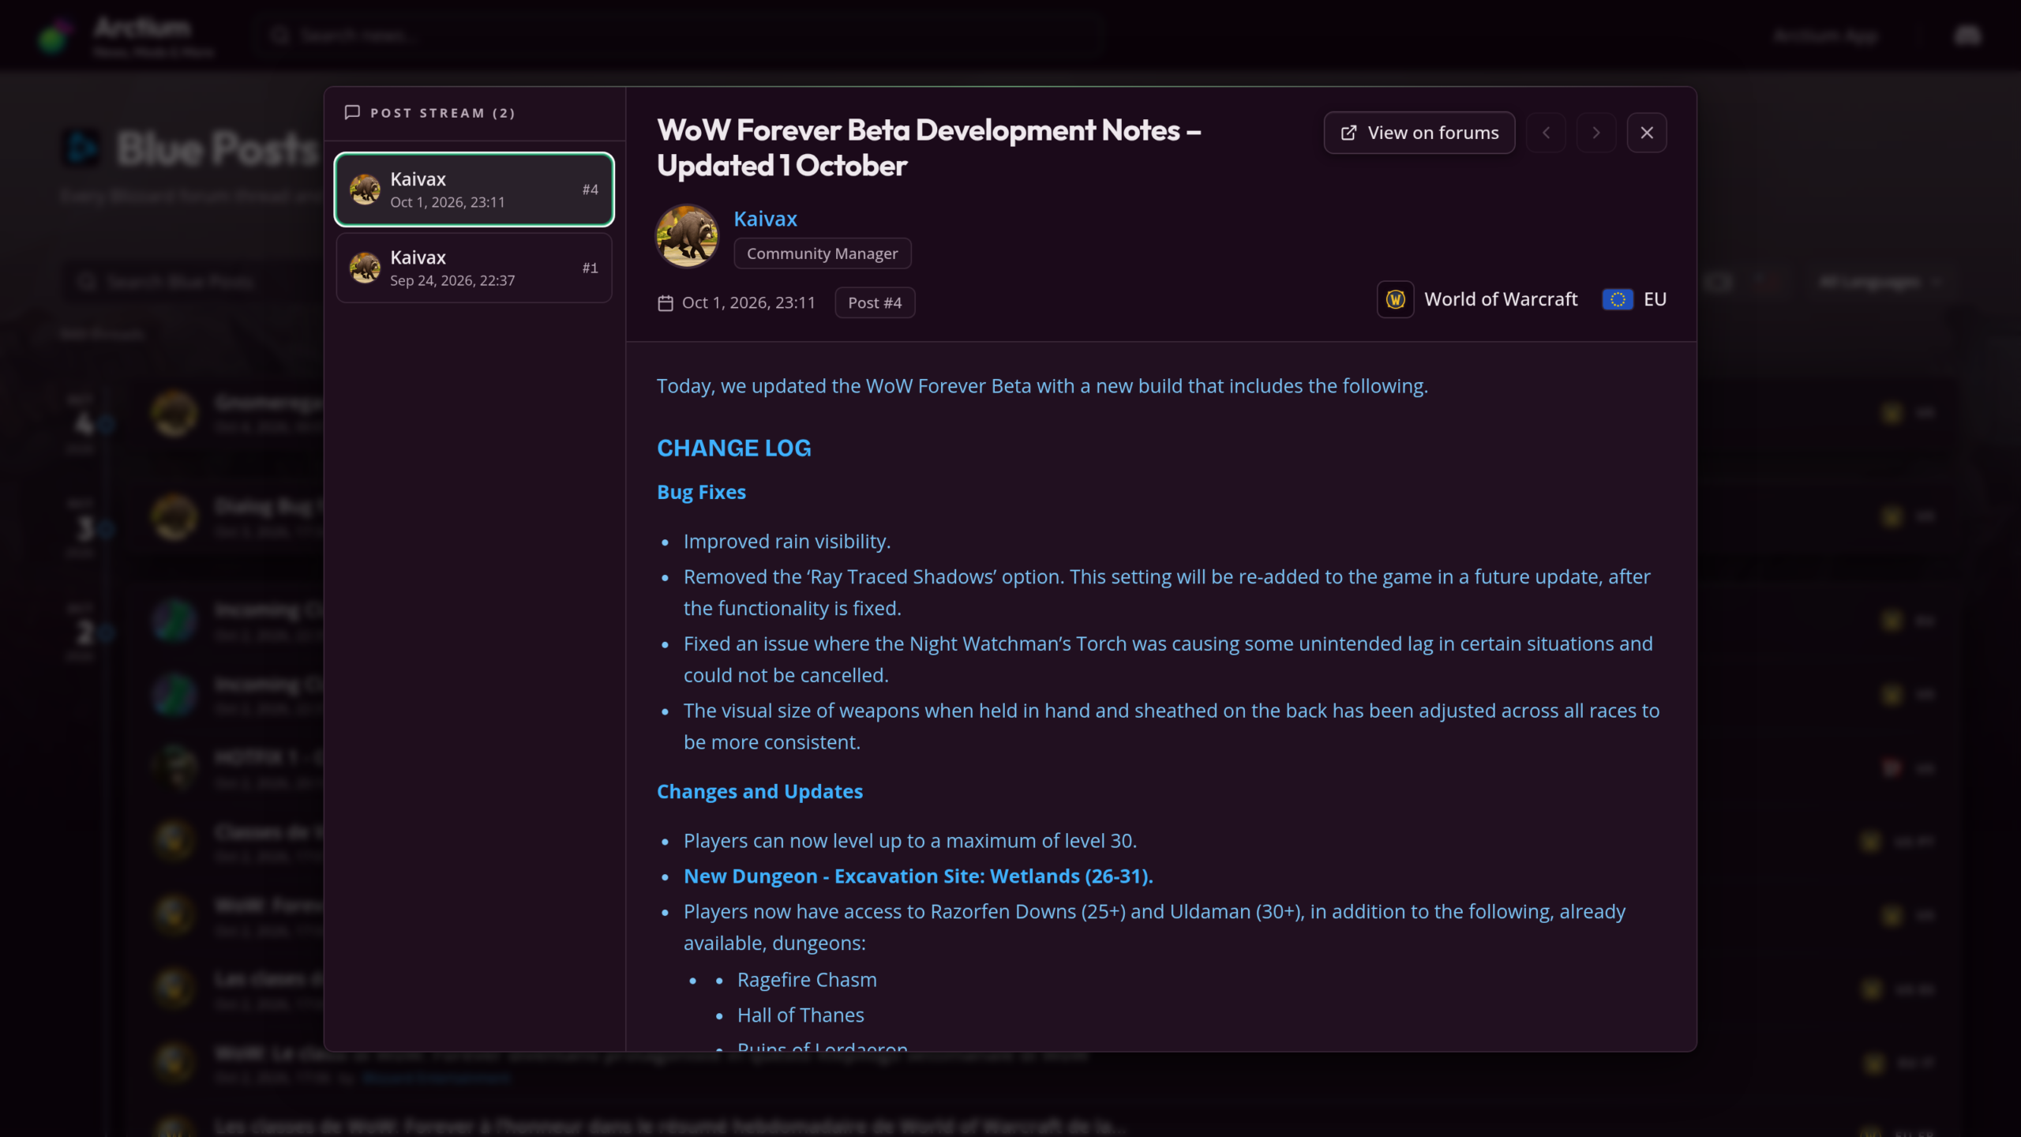Go to next post with right chevron
Viewport: 2021px width, 1137px height.
click(1596, 133)
